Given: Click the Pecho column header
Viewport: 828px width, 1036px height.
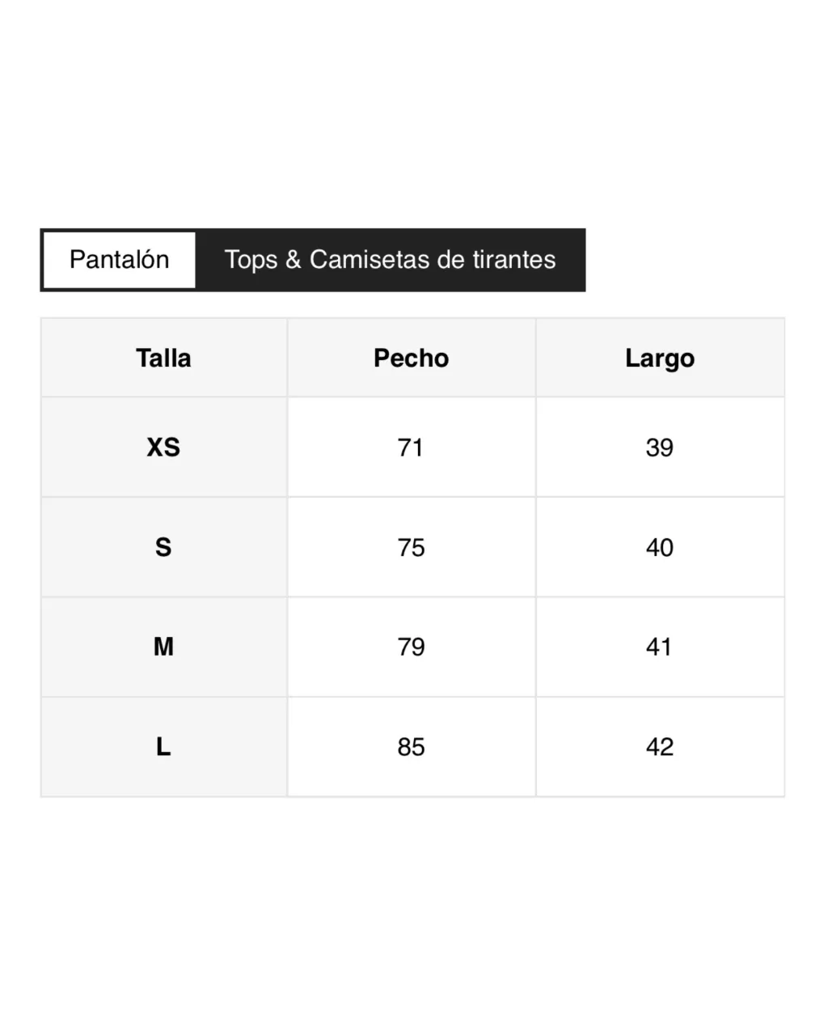Looking at the screenshot, I should click(411, 358).
